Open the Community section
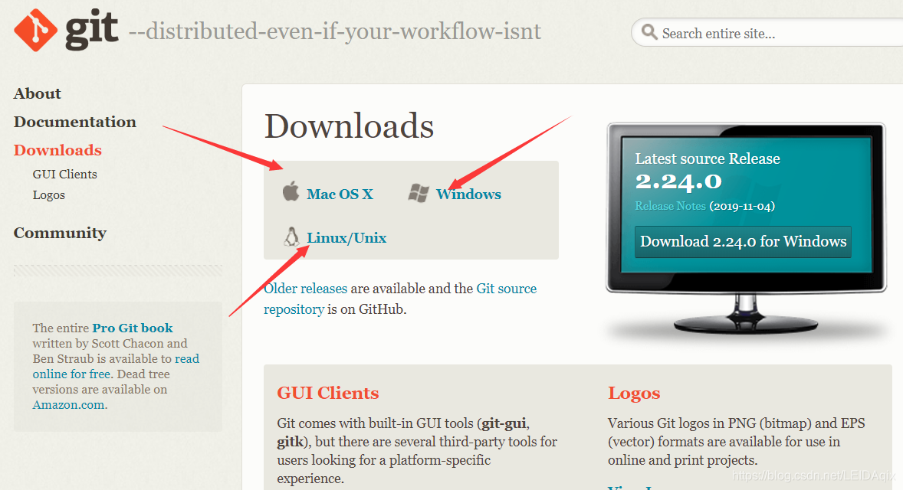The width and height of the screenshot is (903, 490). tap(60, 232)
